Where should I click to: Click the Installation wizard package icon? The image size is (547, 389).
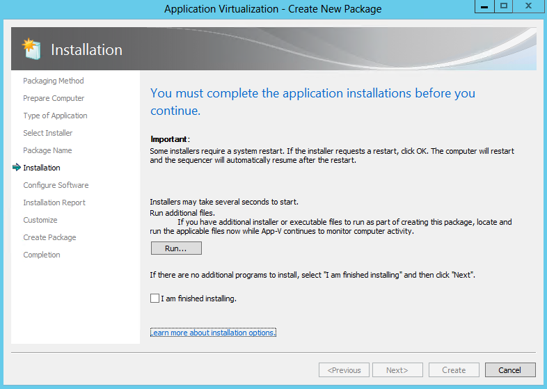31,49
